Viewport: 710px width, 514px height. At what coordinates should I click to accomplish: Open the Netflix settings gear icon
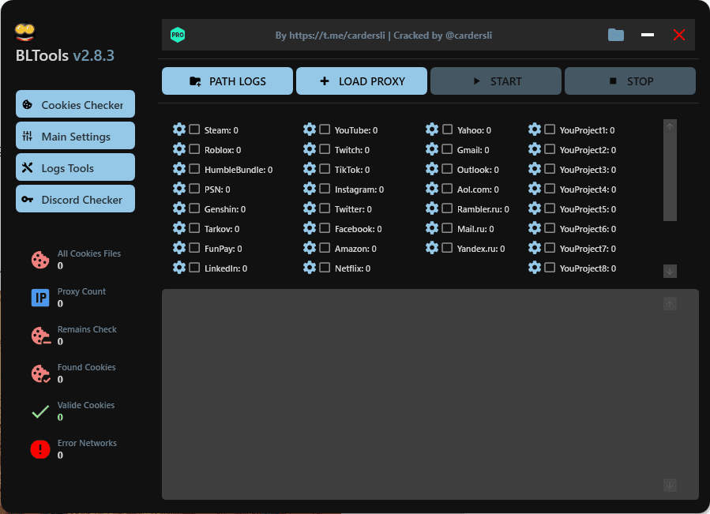[309, 268]
